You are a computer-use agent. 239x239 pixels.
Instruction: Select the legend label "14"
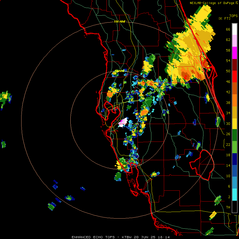click(228, 165)
